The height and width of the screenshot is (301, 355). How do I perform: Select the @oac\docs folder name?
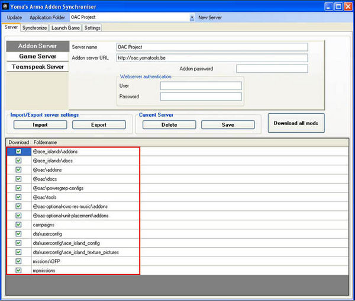coord(45,179)
